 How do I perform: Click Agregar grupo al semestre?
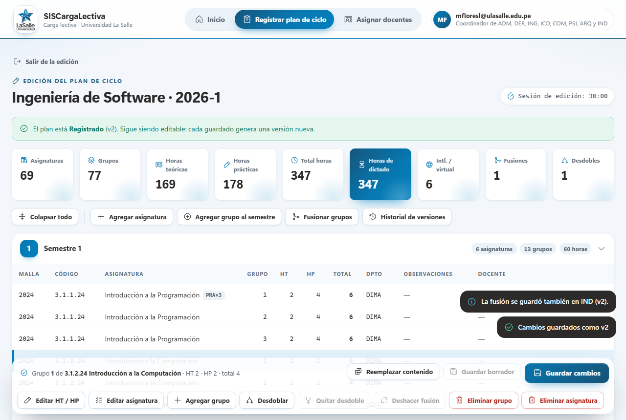point(229,217)
